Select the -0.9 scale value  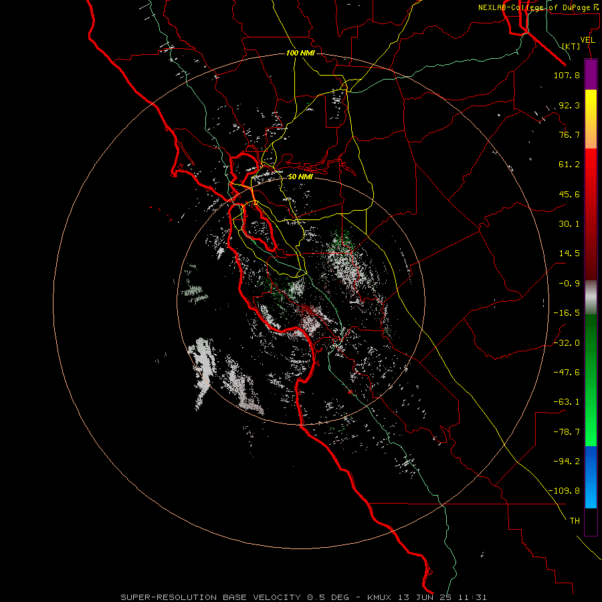(x=569, y=284)
